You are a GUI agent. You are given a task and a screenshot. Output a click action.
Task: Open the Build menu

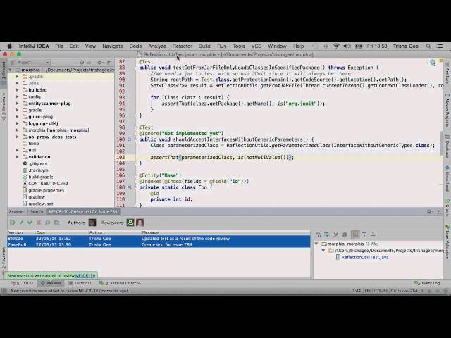pos(204,46)
